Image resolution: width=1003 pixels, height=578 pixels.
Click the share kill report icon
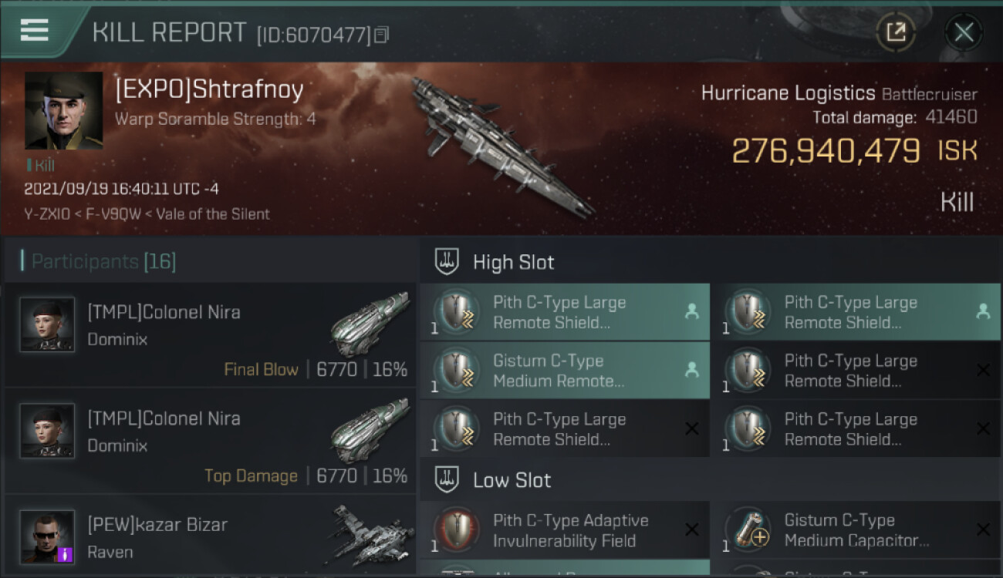[x=896, y=32]
